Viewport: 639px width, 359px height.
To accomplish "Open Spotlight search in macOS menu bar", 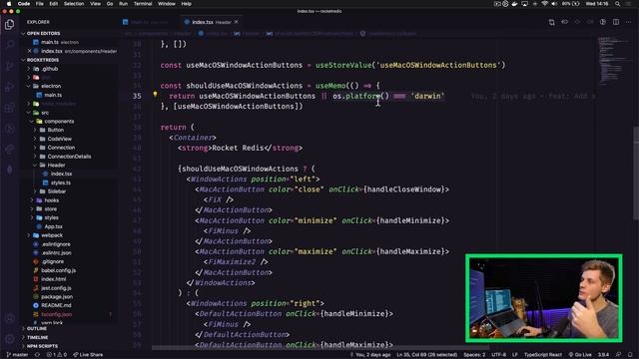I will tap(618, 4).
